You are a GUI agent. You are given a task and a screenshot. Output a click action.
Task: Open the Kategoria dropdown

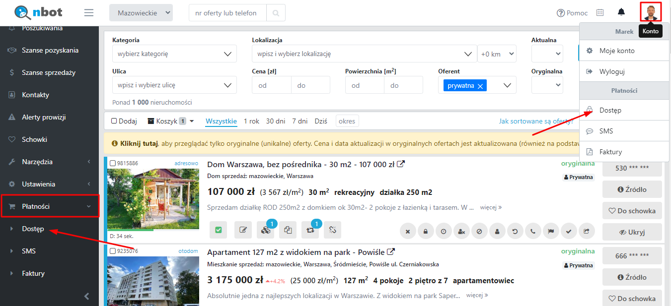[174, 54]
